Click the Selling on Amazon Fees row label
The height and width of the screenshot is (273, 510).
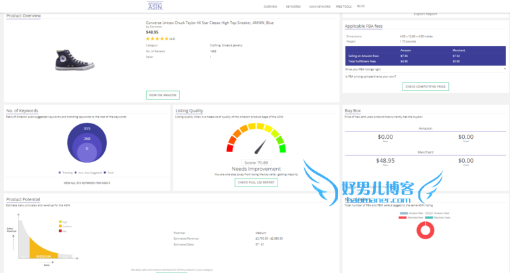[x=363, y=56]
